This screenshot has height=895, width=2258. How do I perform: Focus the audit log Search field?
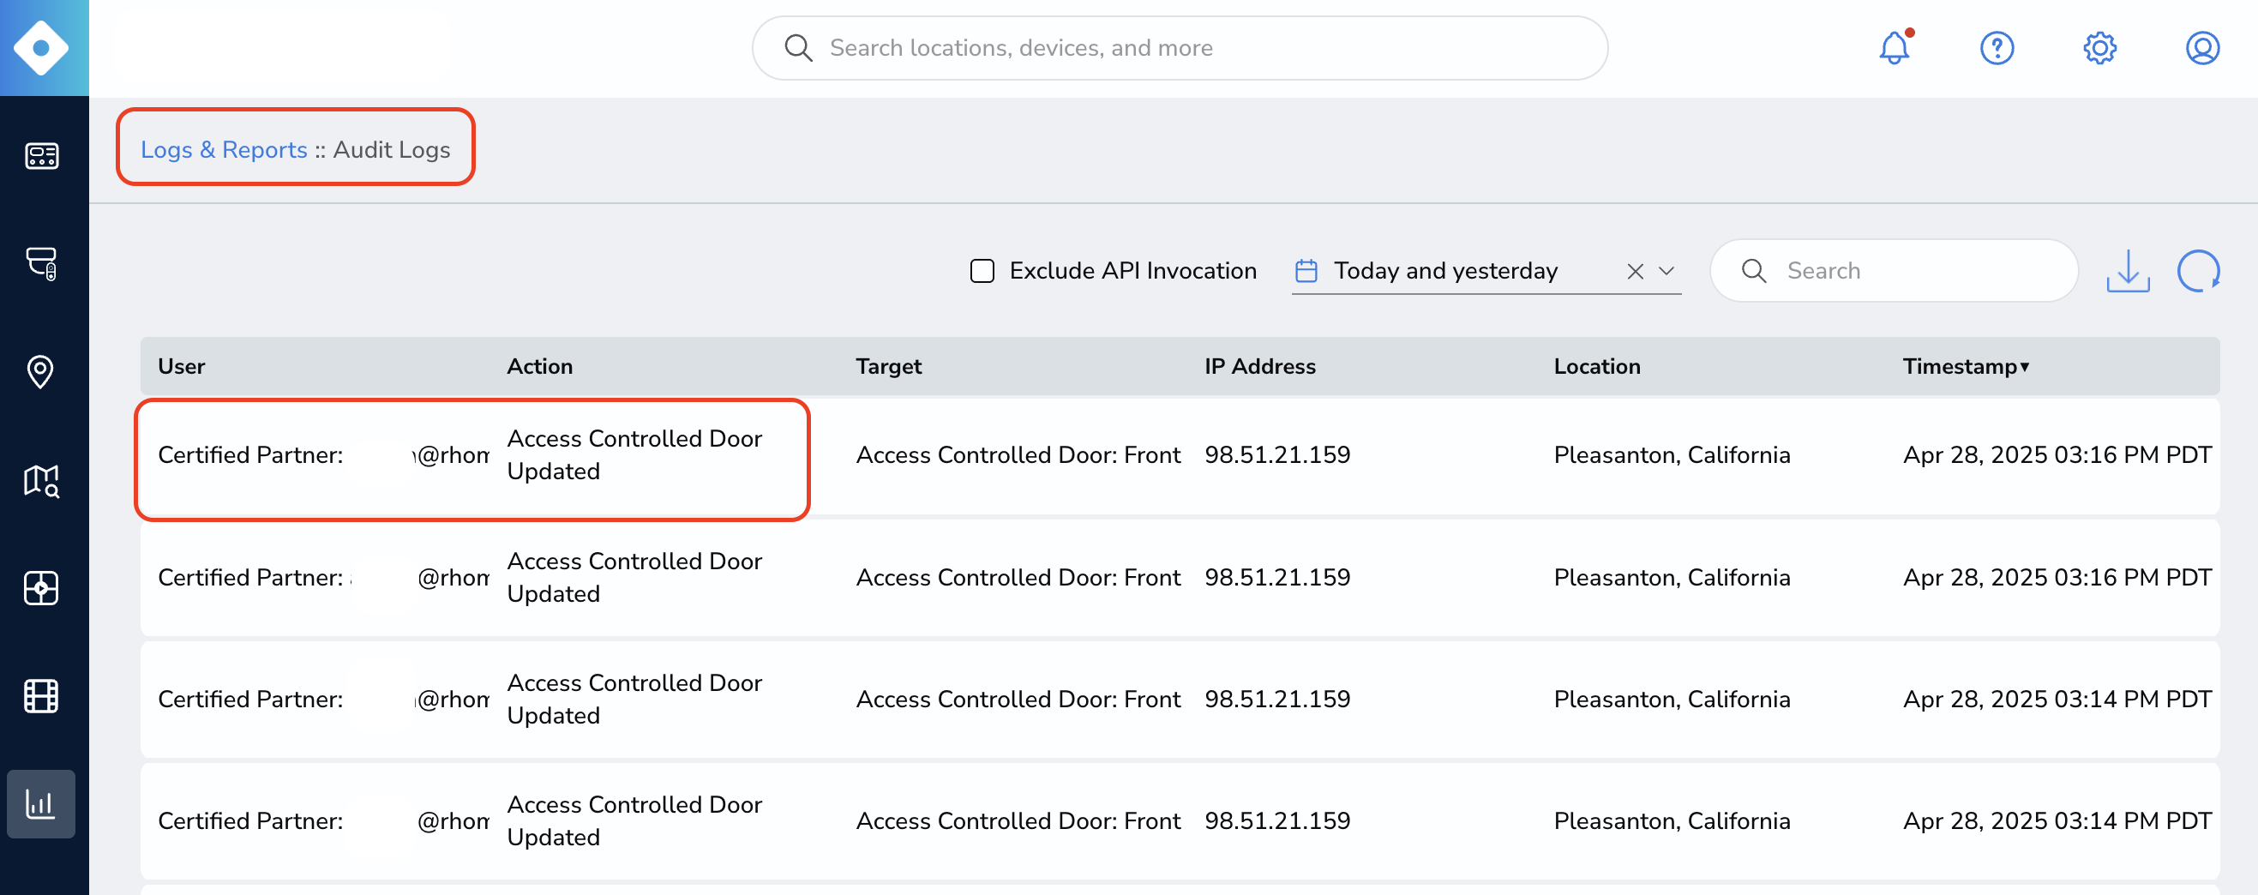coord(1894,271)
